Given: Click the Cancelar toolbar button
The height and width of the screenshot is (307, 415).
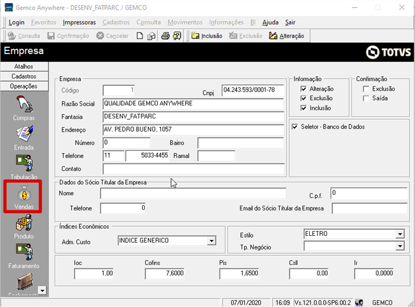Looking at the screenshot, I should 112,36.
